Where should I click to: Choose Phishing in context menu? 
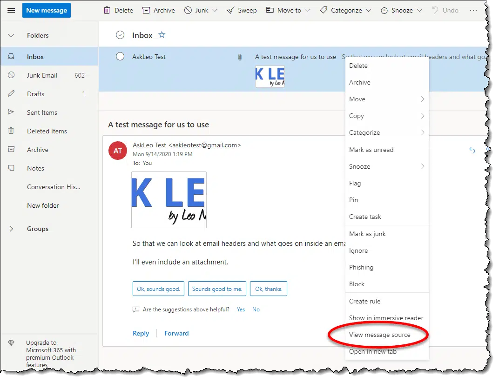pos(387,267)
